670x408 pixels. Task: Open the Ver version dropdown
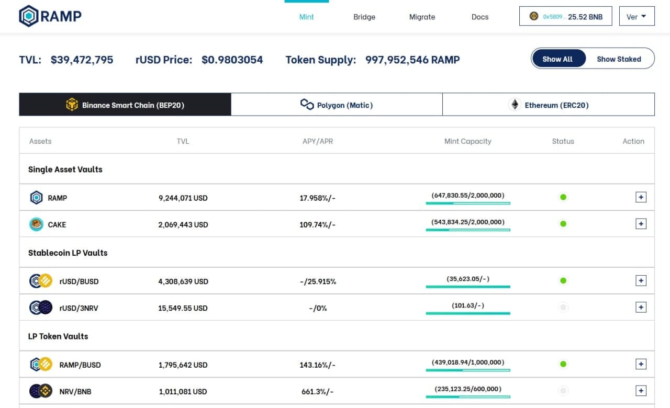click(636, 16)
